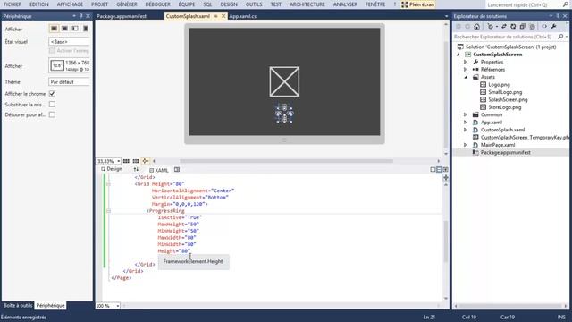
Task: Open the ARCHITECTURE menu
Action: pos(307,4)
